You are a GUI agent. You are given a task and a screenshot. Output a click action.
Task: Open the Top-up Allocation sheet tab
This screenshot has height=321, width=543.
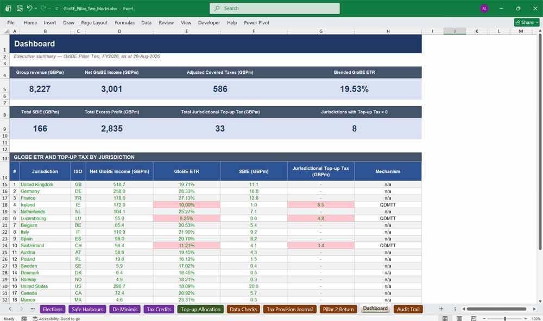(x=200, y=309)
